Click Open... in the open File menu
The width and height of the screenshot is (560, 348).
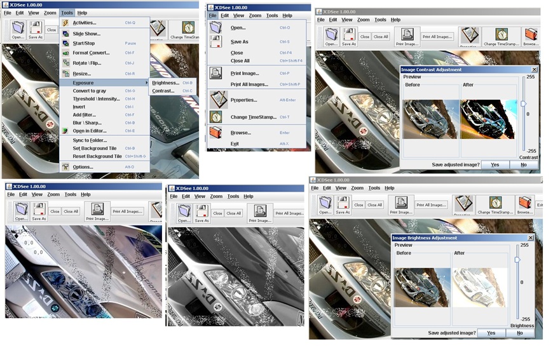[x=256, y=28]
